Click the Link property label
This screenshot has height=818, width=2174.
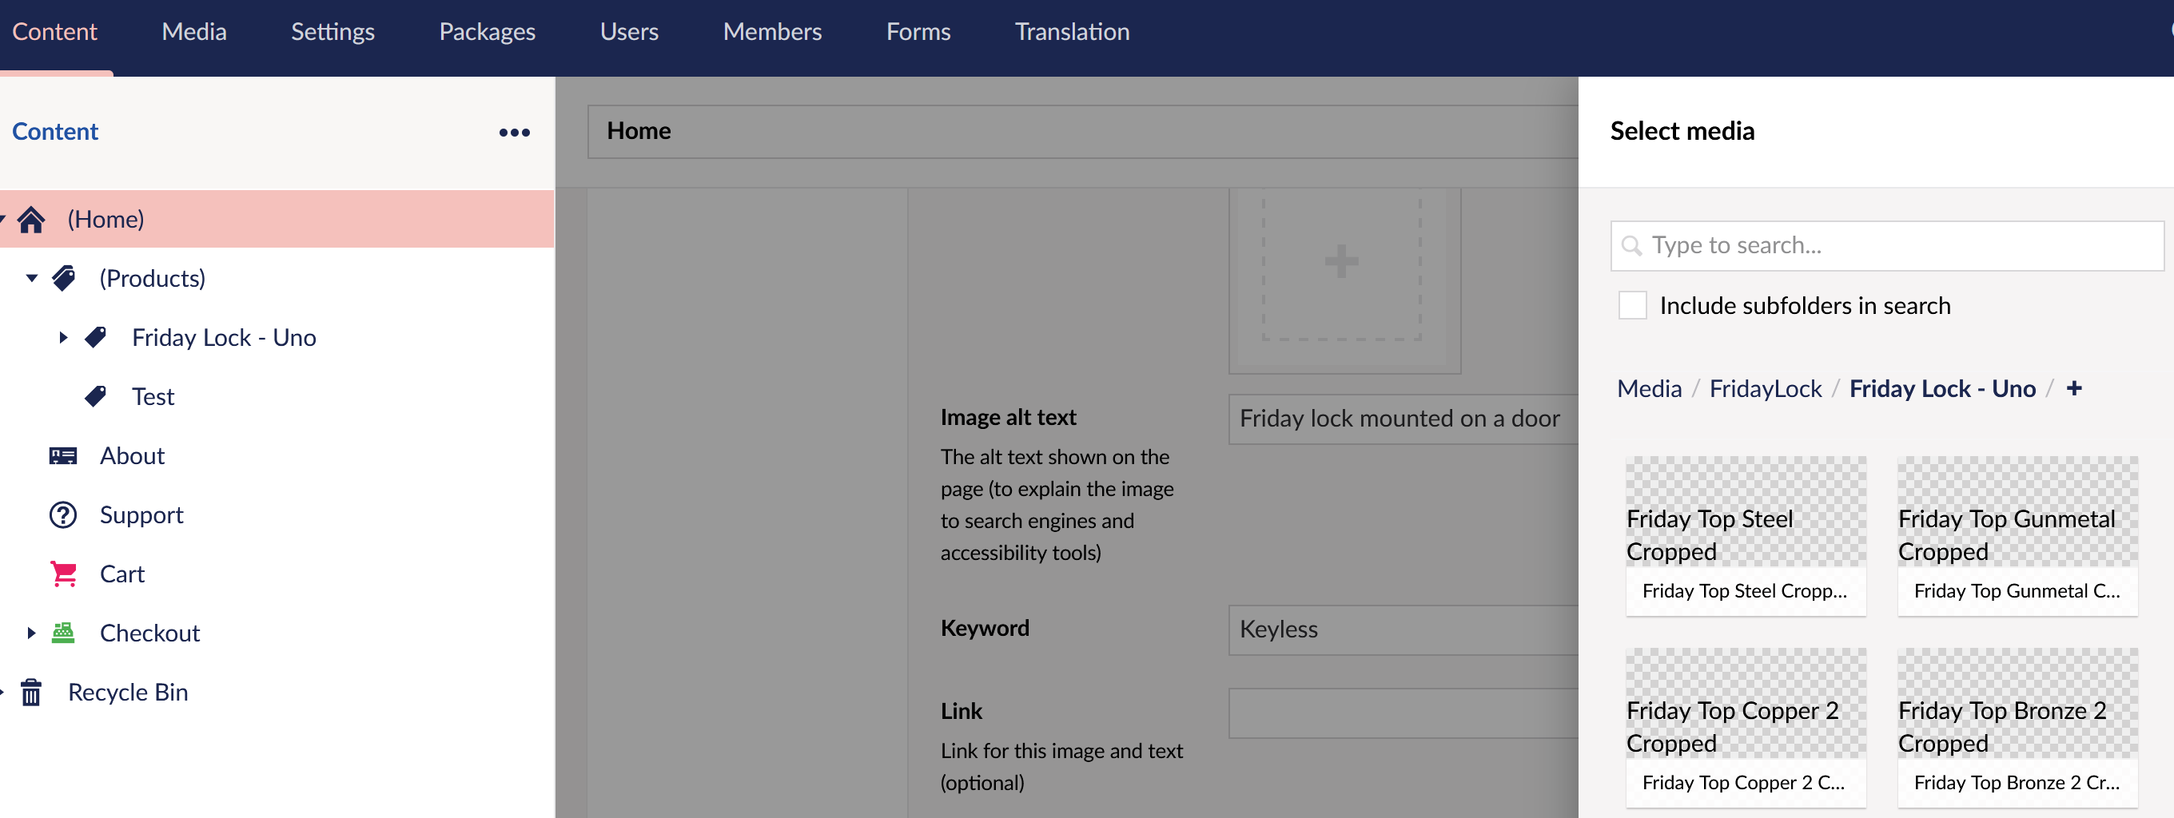(x=962, y=712)
